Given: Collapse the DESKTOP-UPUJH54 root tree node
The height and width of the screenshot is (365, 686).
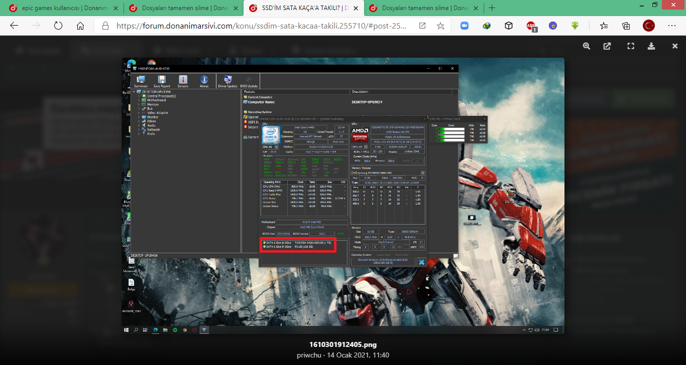Looking at the screenshot, I should point(134,92).
